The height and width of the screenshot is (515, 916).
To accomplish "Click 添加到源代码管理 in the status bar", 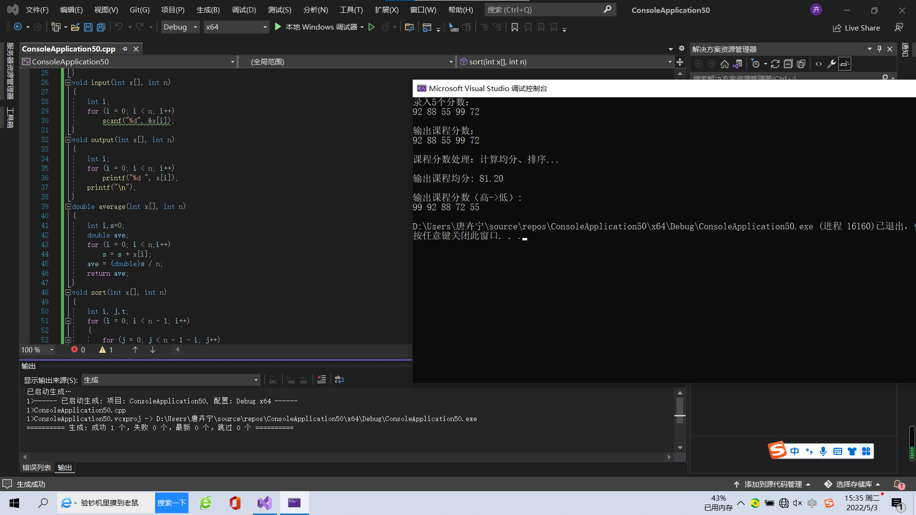I will [x=773, y=484].
